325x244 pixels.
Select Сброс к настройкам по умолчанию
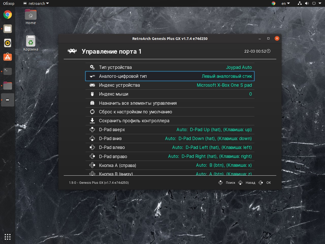[170, 112]
